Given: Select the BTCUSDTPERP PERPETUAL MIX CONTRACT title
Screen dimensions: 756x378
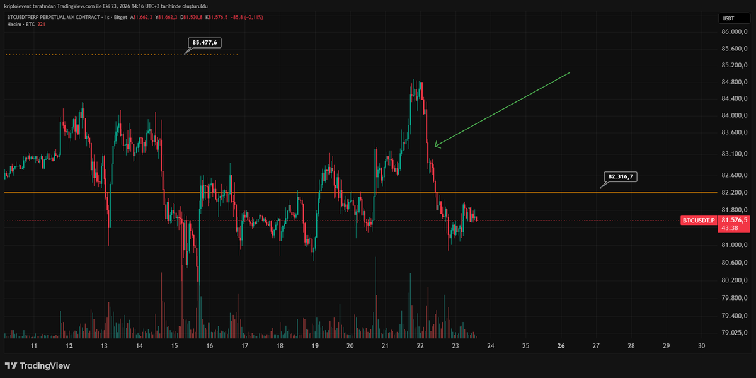Looking at the screenshot, I should pos(53,18).
